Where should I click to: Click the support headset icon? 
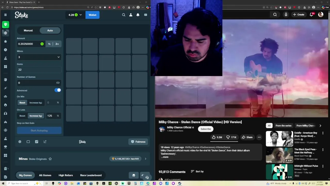click(x=147, y=177)
